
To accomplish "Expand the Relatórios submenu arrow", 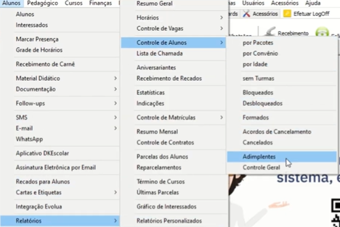I will pyautogui.click(x=116, y=221).
